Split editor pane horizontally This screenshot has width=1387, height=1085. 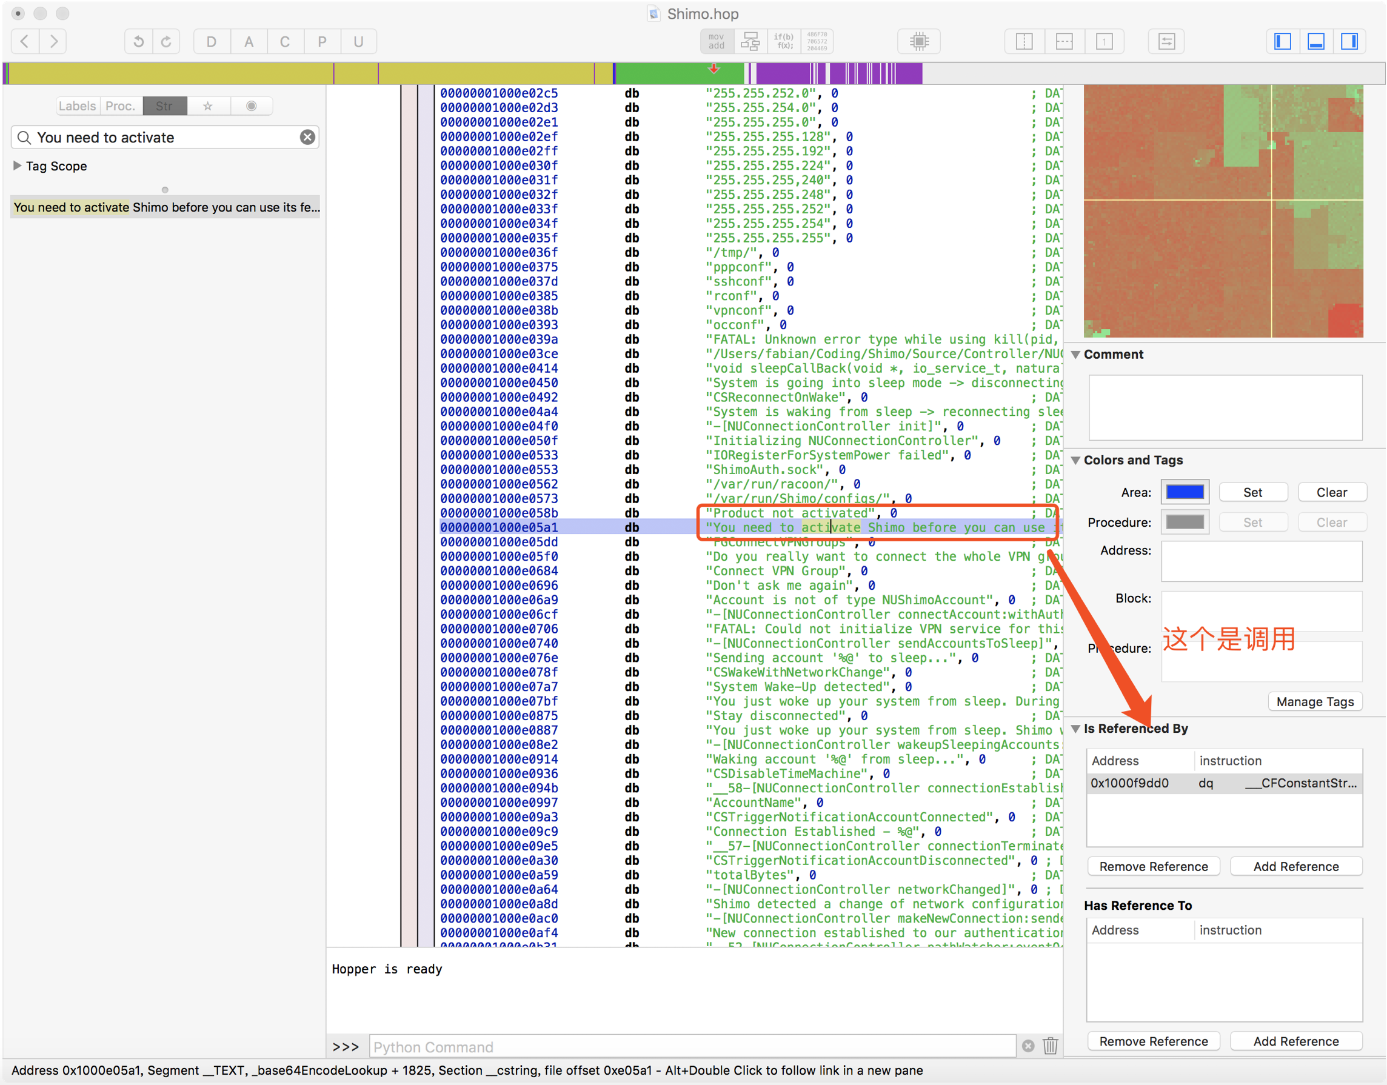(1064, 42)
